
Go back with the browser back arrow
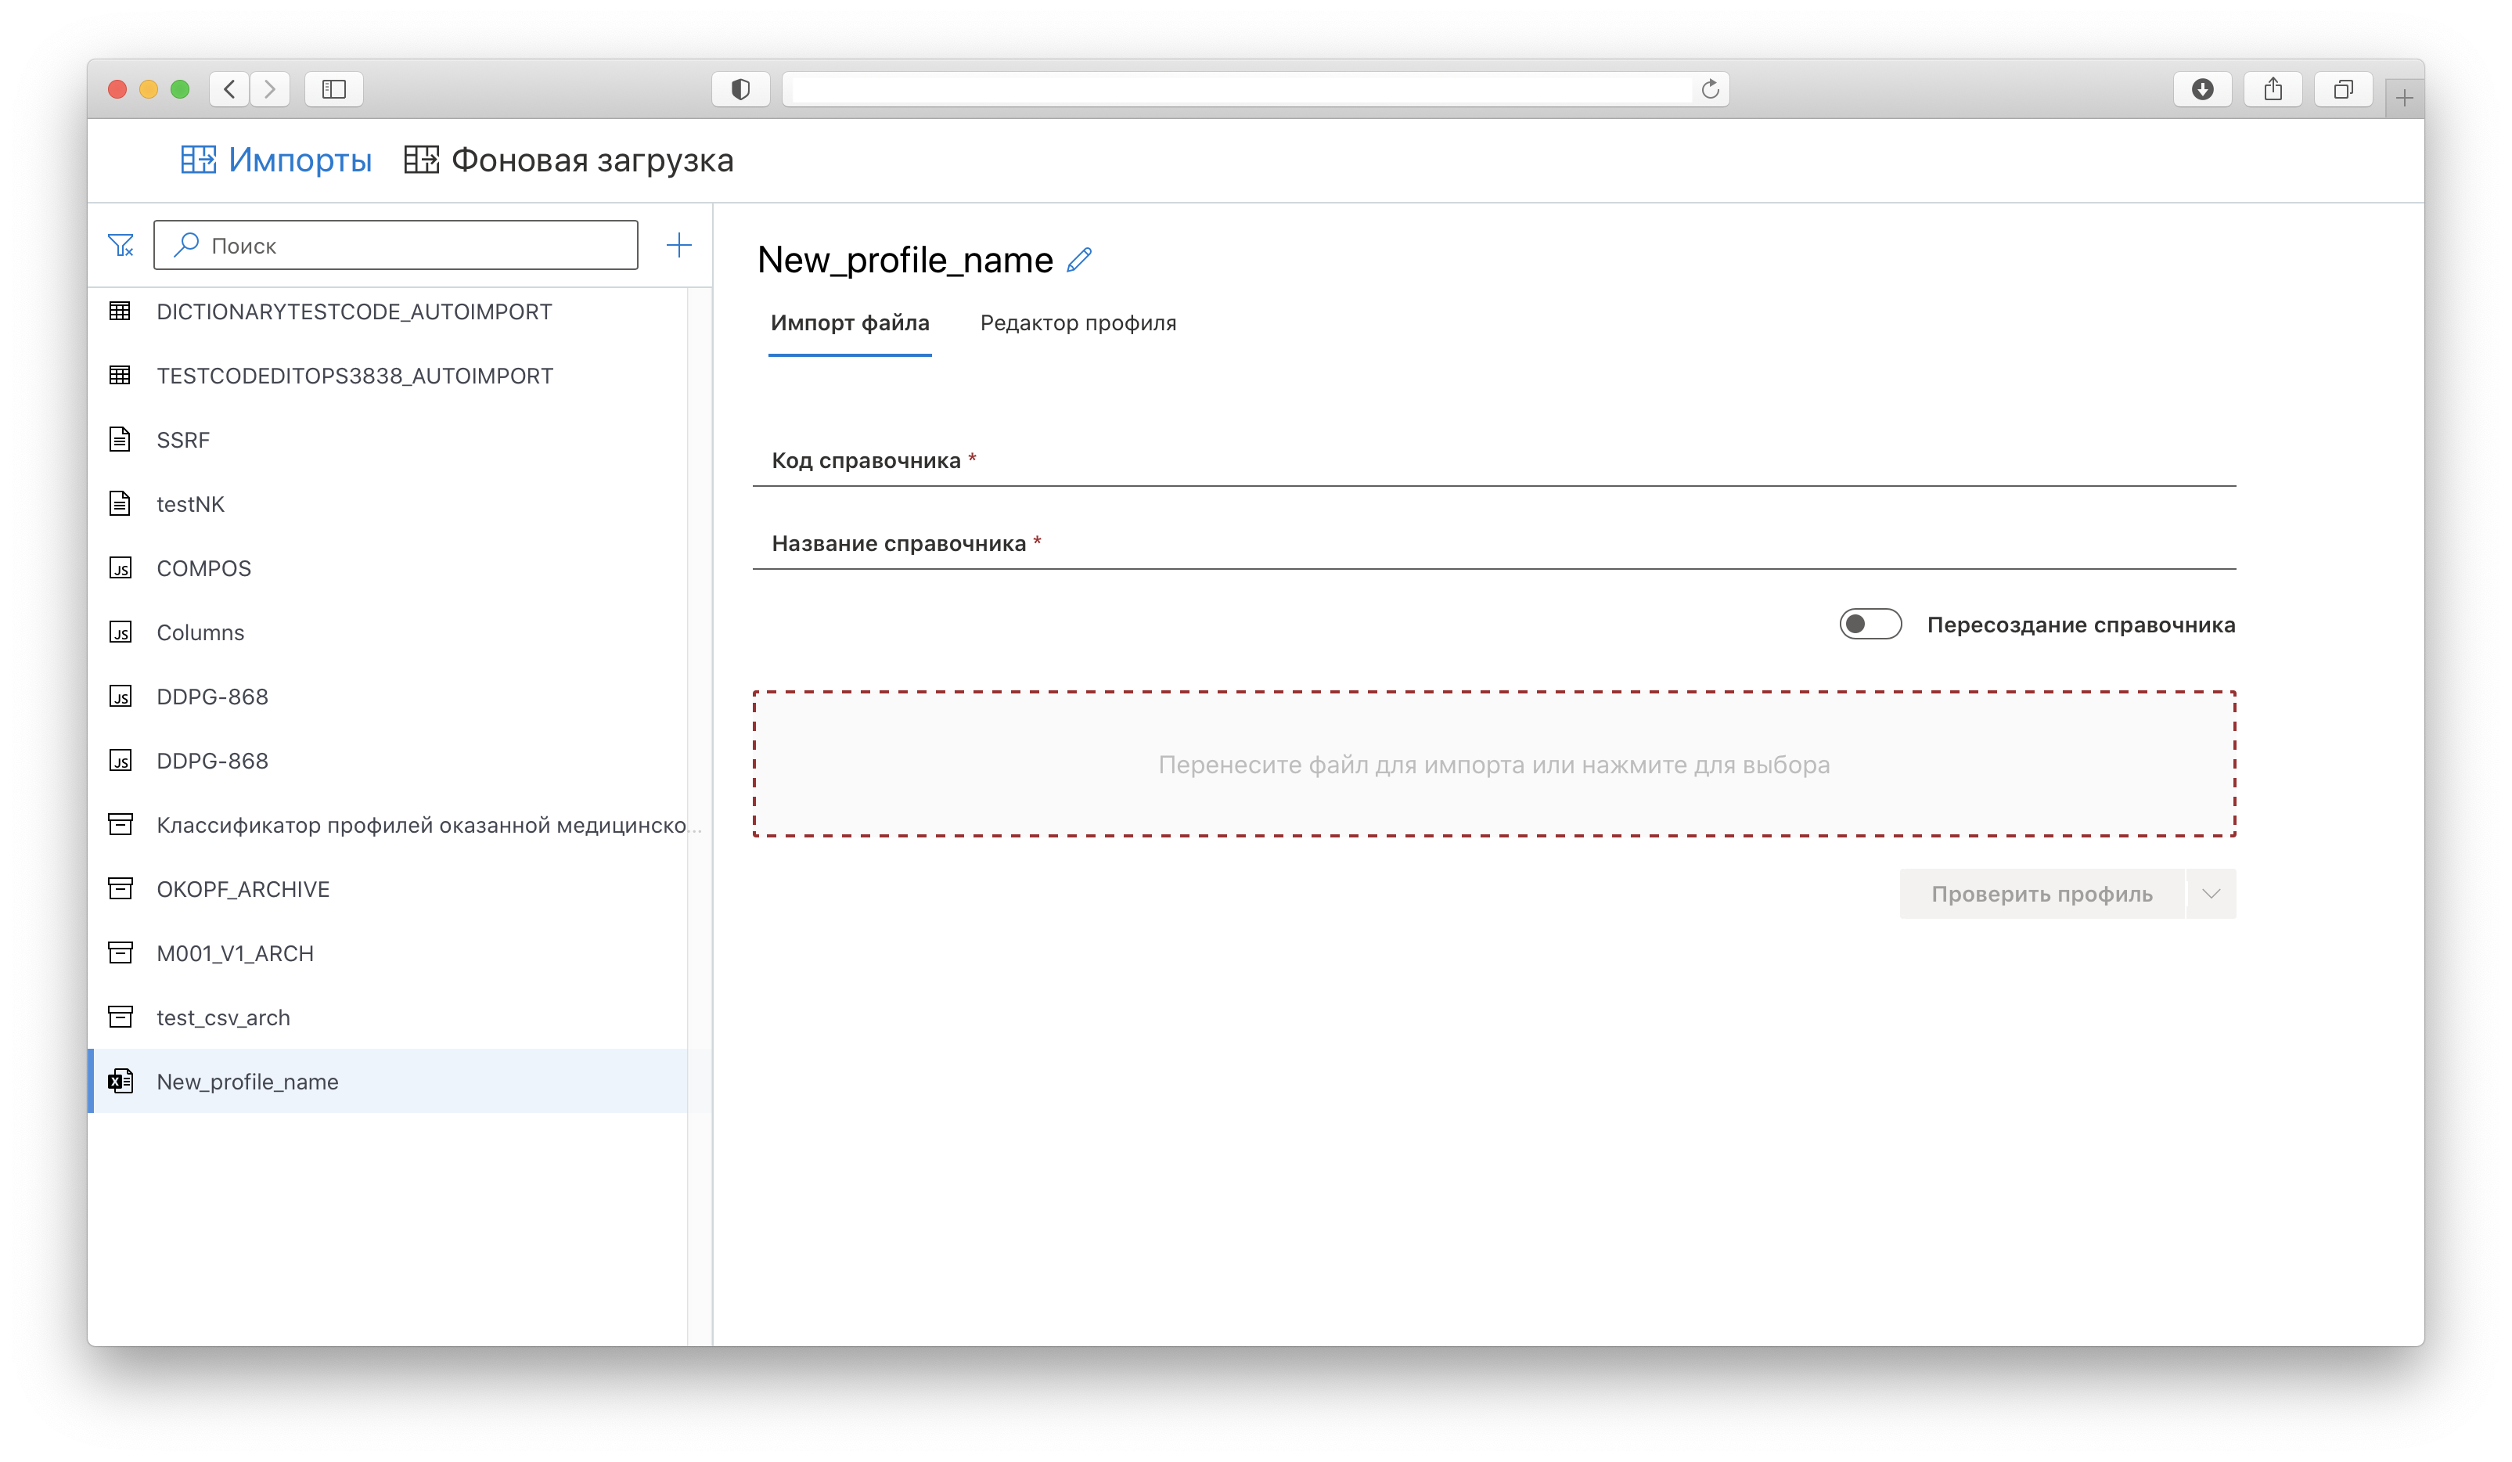point(229,90)
